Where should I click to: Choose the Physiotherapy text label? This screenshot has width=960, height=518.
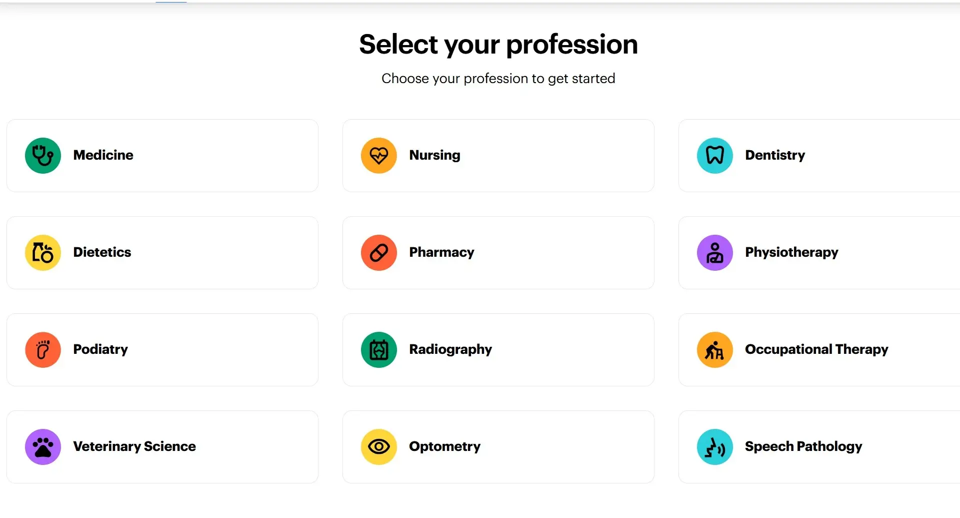(791, 252)
